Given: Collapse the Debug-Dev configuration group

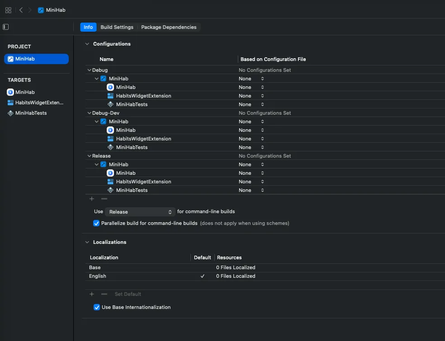Looking at the screenshot, I should 89,112.
